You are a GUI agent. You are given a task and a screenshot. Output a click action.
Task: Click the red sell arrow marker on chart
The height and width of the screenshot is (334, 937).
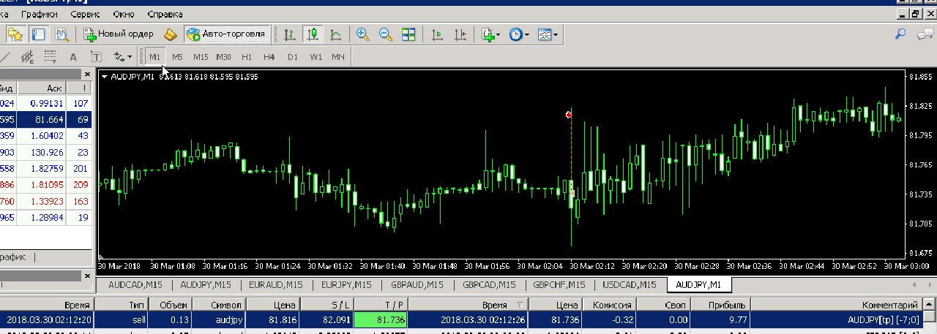(569, 114)
